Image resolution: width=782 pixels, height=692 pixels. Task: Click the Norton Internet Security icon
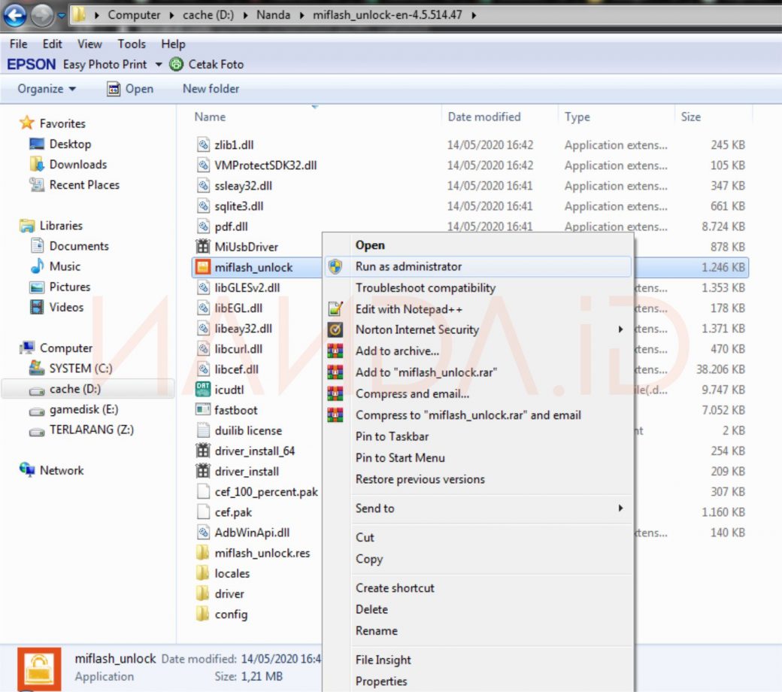click(x=335, y=329)
